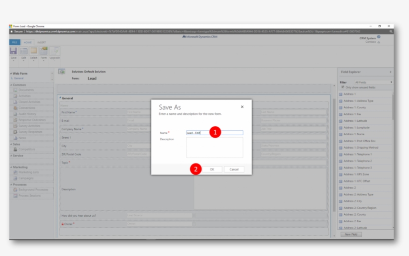Collapse the Sales navigation section
This screenshot has width=409, height=256.
(11, 144)
